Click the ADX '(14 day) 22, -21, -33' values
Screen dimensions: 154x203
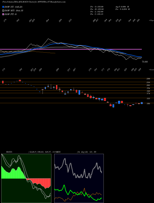click(x=87, y=152)
